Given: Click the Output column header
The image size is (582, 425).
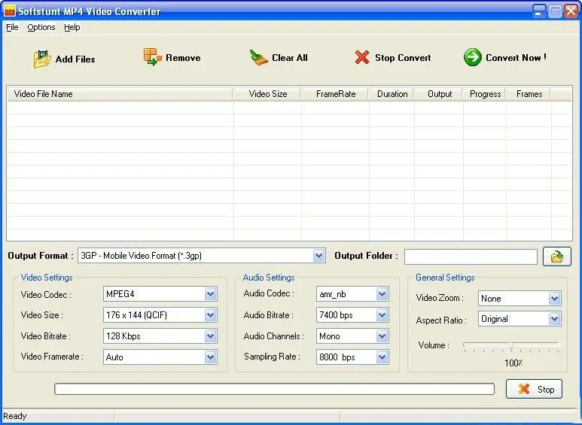Looking at the screenshot, I should (438, 94).
